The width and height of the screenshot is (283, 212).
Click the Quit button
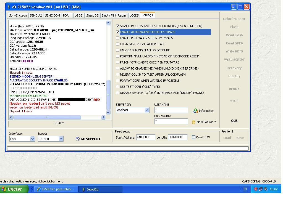tap(234, 121)
